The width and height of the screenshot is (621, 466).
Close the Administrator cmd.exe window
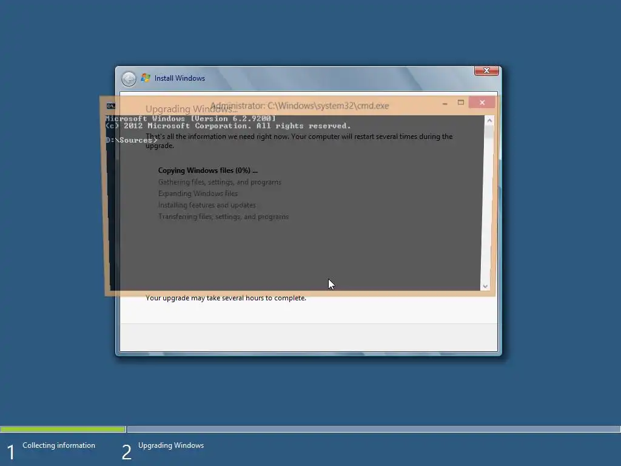coord(482,103)
